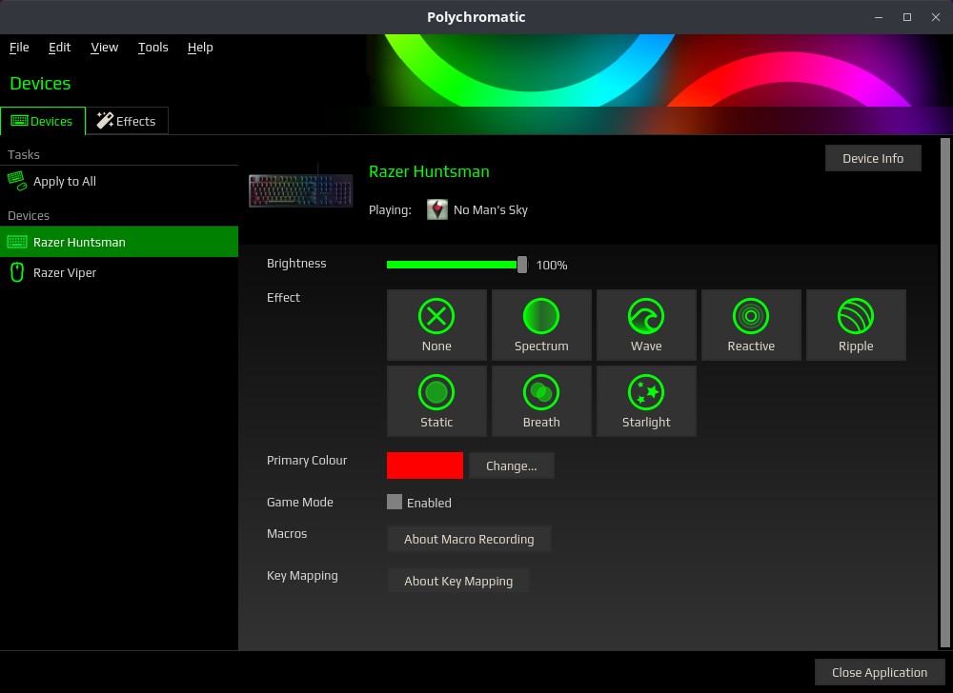Image resolution: width=953 pixels, height=693 pixels.
Task: Select the None effect icon
Action: tap(436, 325)
